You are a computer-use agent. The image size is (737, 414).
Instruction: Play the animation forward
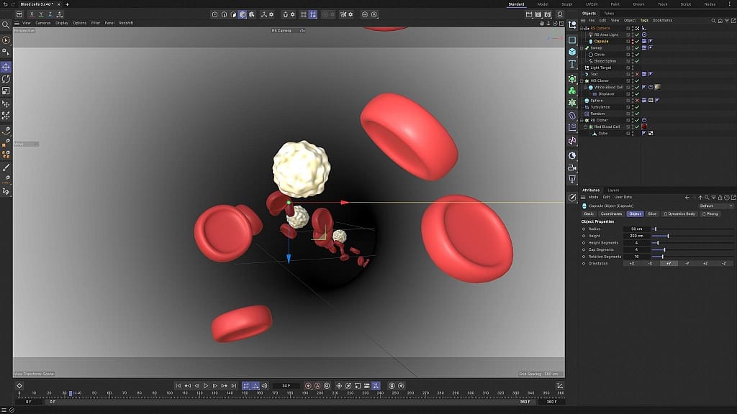tap(205, 386)
